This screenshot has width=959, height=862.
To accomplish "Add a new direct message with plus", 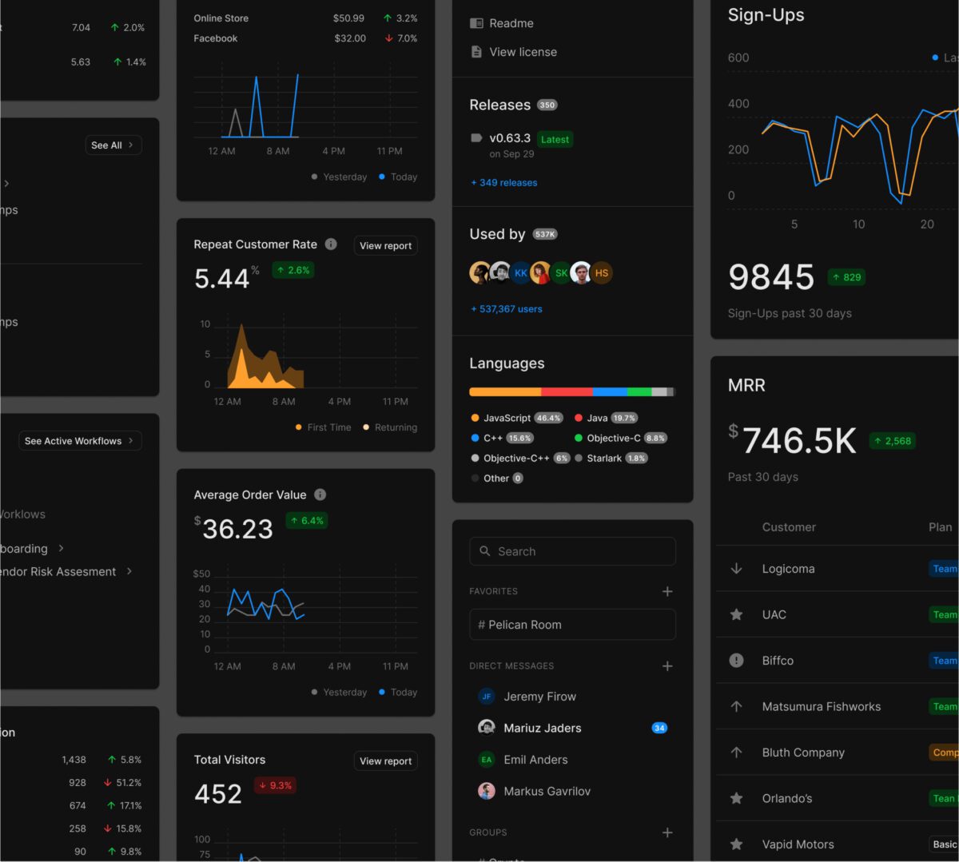I will pos(667,666).
